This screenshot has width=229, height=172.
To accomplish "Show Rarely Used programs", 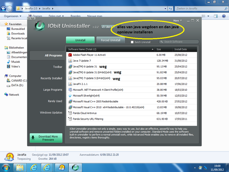I will tap(55, 101).
